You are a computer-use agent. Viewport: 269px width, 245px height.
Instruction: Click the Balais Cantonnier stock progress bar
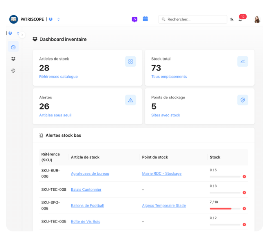pos(225,193)
